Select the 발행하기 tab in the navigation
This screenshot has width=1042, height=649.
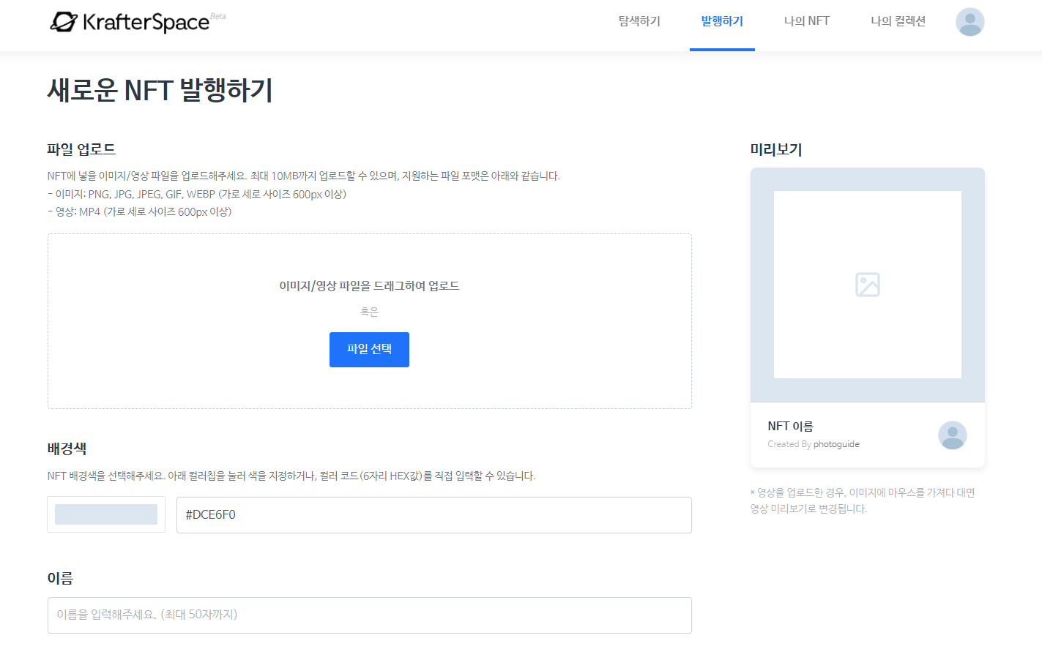(722, 22)
